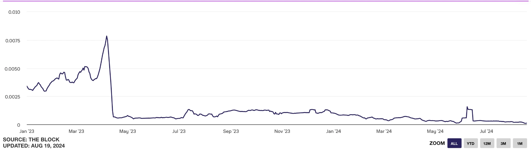531x152 pixels.
Task: Select the ALL zoom range button
Action: tap(454, 143)
